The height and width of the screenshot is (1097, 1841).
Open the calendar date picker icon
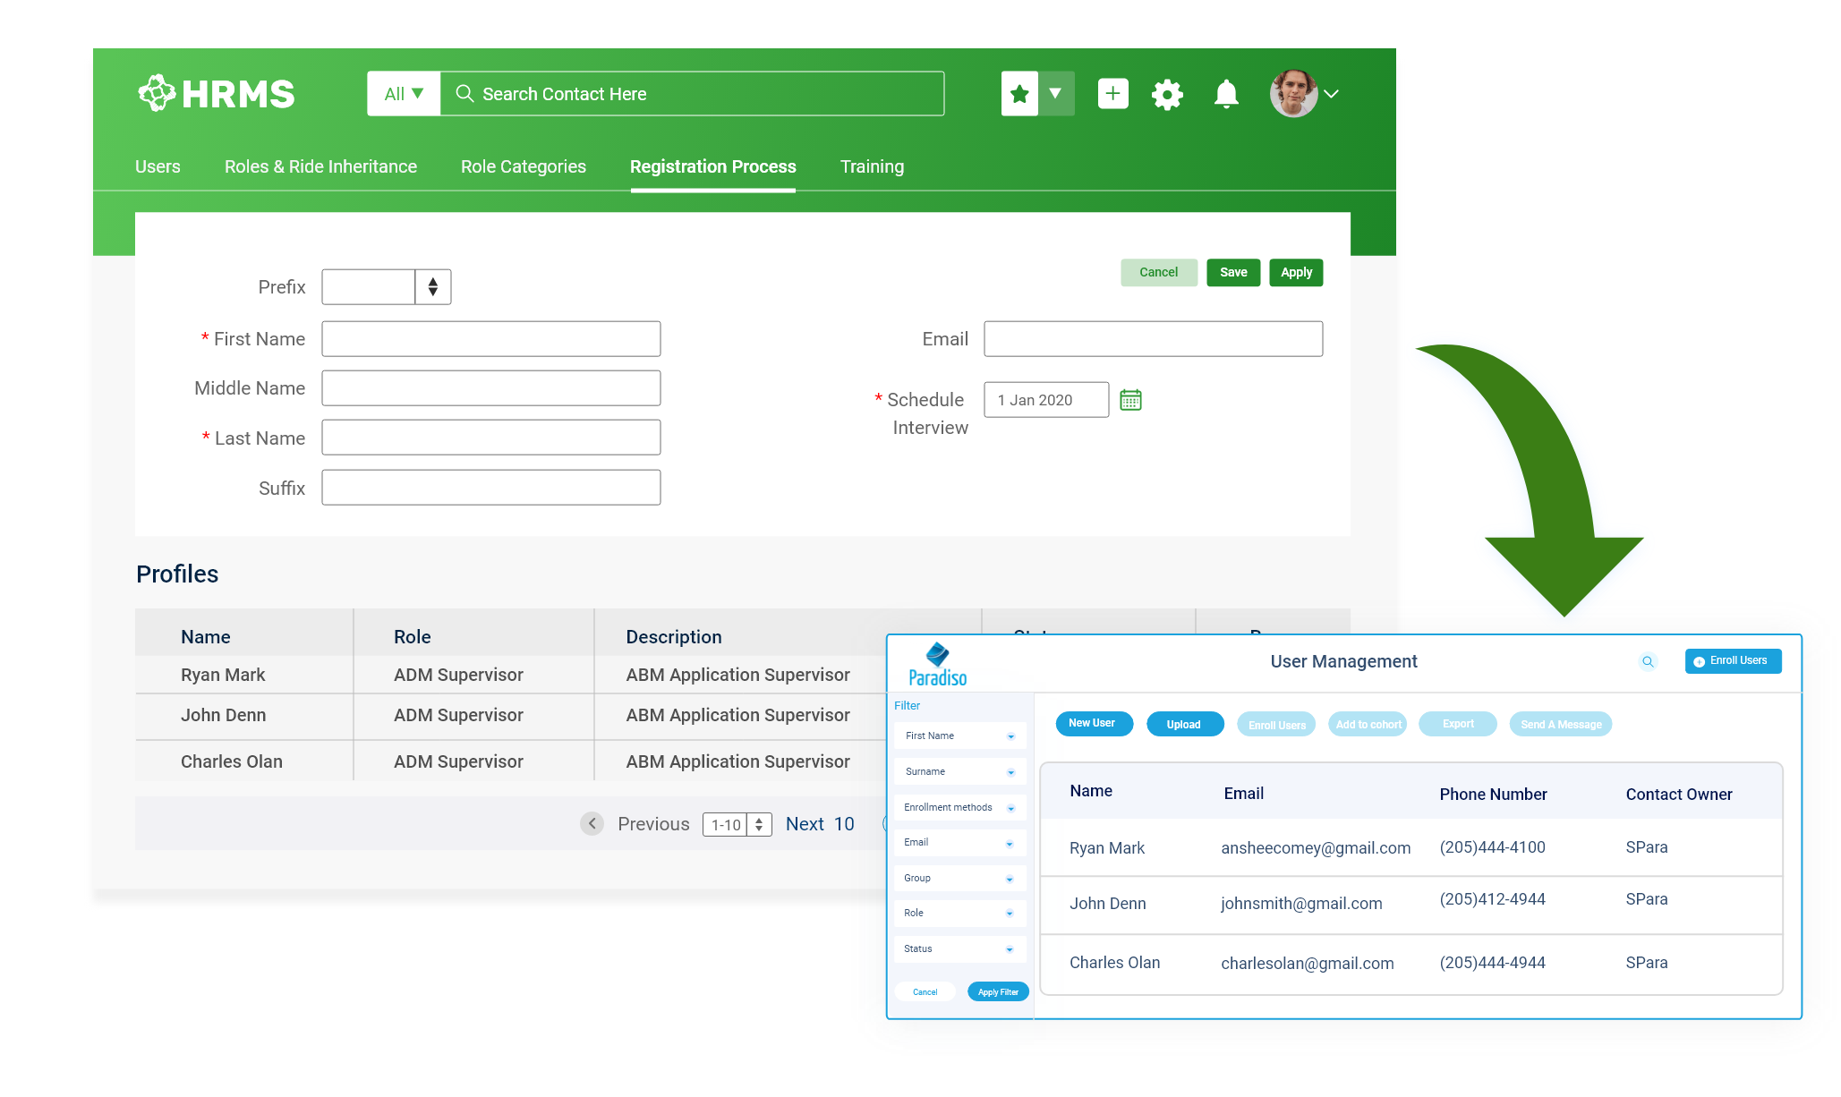[1130, 400]
